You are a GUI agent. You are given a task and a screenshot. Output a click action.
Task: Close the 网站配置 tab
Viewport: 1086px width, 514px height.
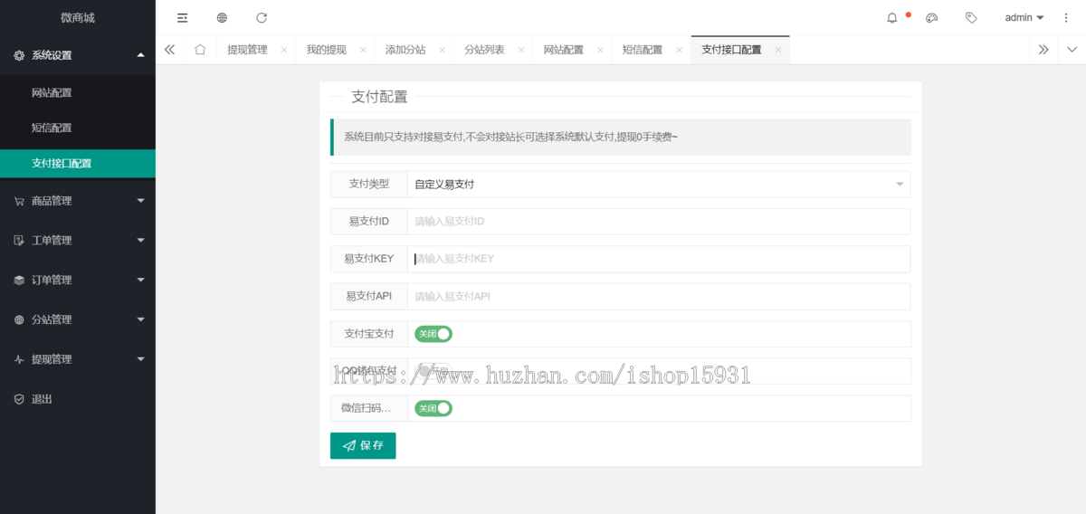coord(600,50)
